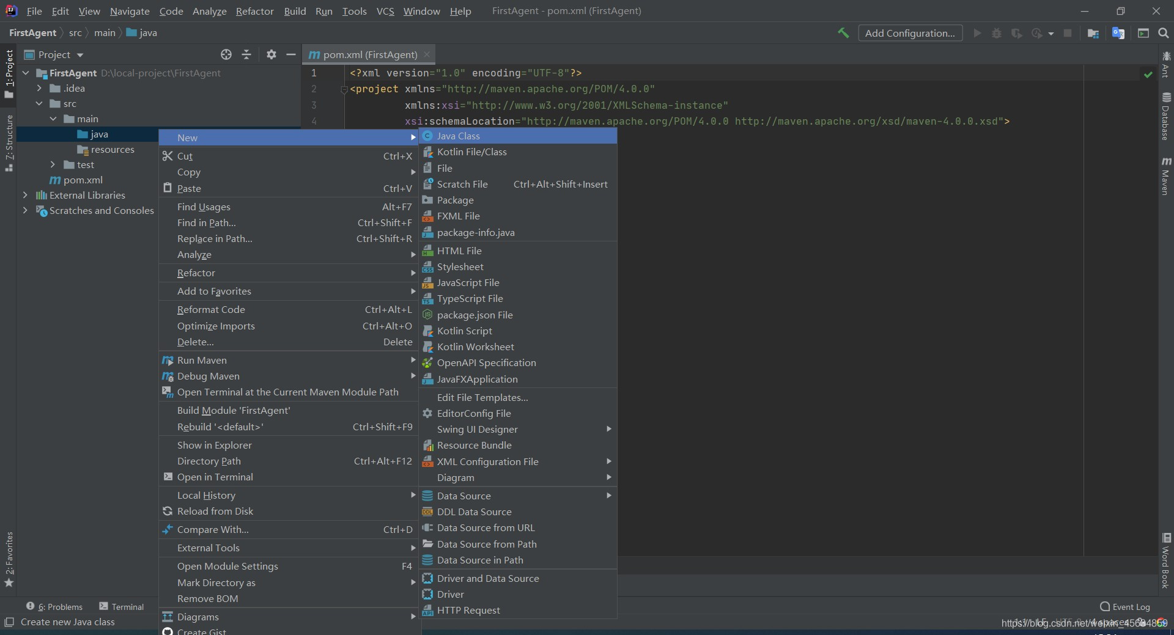The width and height of the screenshot is (1174, 635).
Task: Hide the Project panel with minus icon
Action: point(291,54)
